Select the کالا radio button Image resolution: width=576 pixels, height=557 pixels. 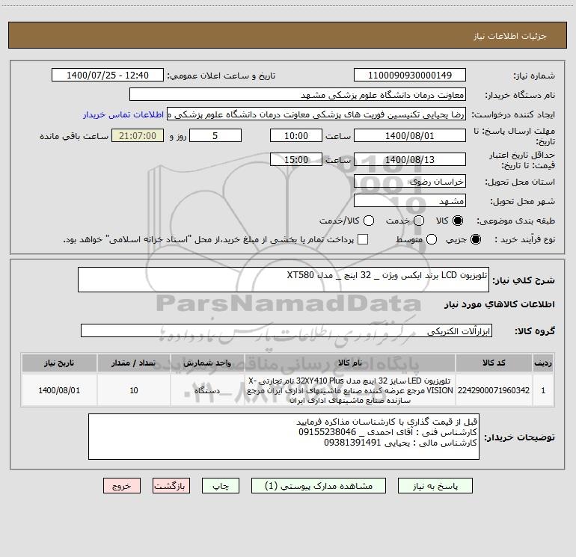(458, 221)
